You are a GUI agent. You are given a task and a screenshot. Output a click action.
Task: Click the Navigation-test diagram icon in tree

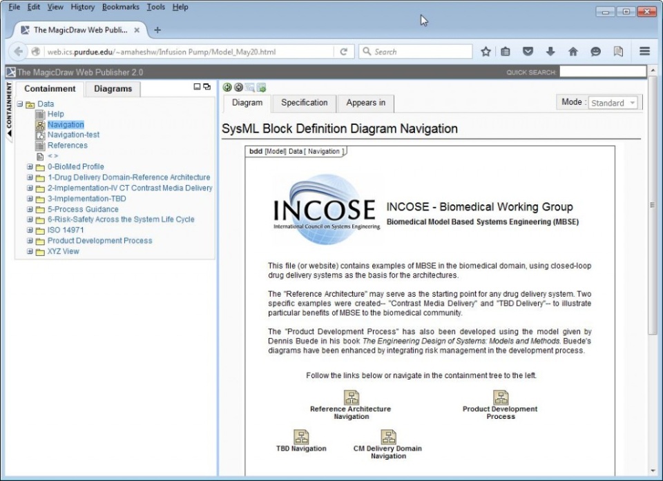40,135
